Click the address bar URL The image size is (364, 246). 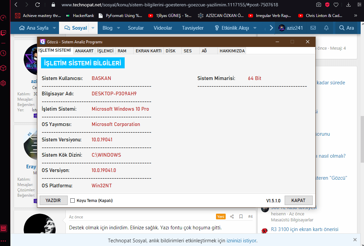[170, 5]
